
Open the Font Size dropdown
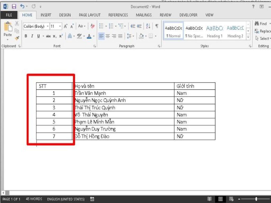[60, 26]
